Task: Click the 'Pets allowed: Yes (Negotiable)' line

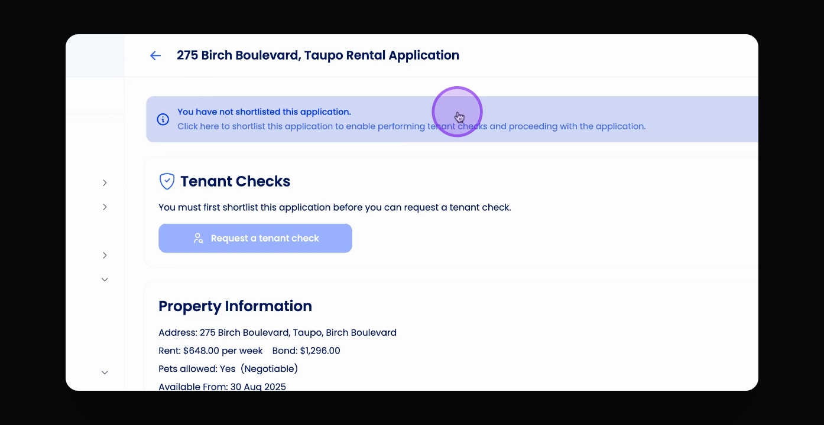Action: pos(228,369)
